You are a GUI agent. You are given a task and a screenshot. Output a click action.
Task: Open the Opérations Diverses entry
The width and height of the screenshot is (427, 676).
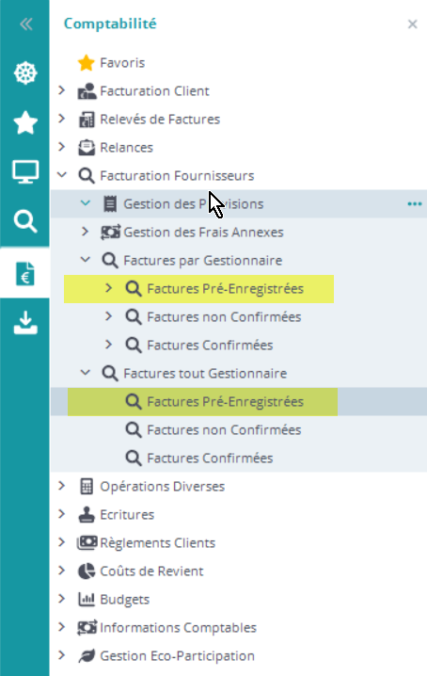tap(163, 487)
